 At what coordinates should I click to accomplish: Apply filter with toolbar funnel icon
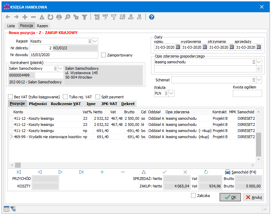click(x=85, y=17)
